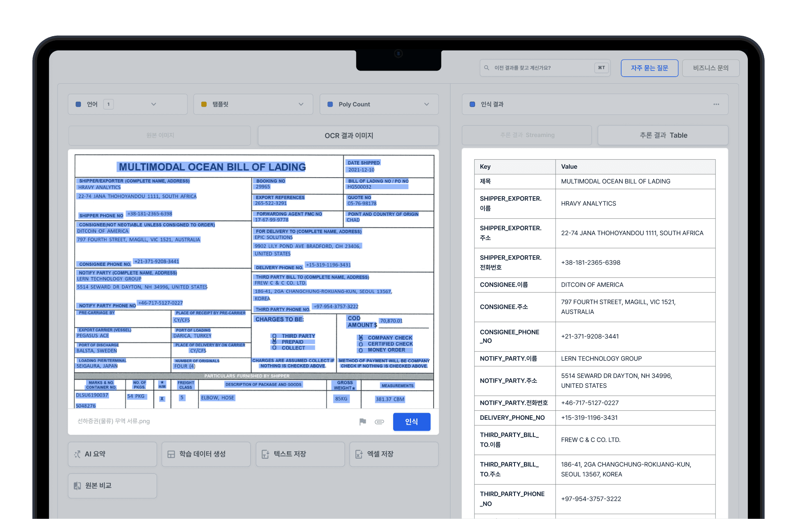Open the 인식 결과 three-dot menu
The height and width of the screenshot is (519, 797).
716,104
